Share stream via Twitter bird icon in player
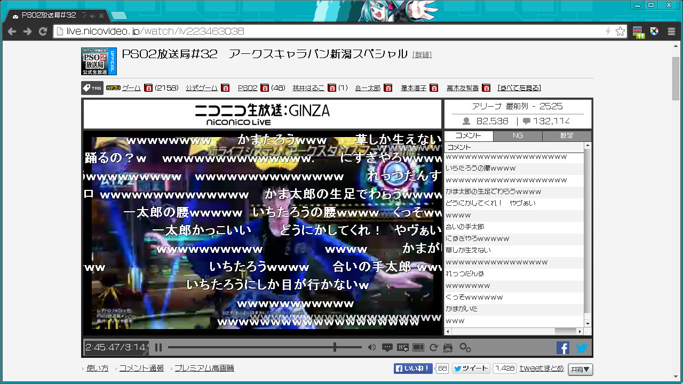This screenshot has height=384, width=683. tap(582, 348)
